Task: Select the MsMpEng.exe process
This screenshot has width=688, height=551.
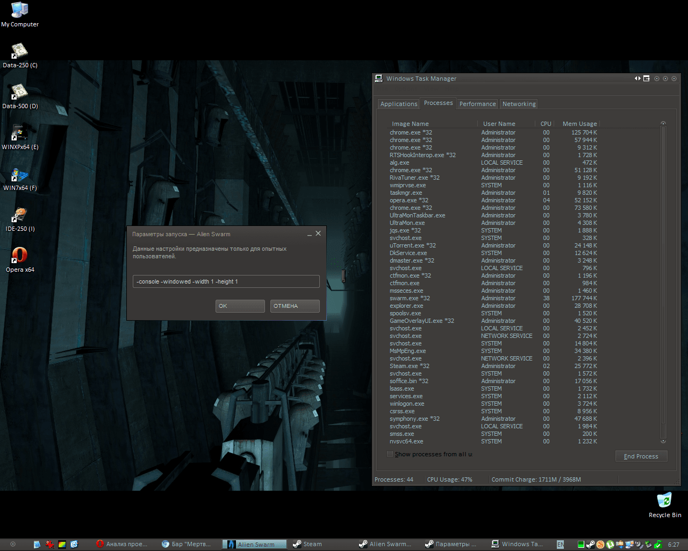Action: (x=493, y=351)
